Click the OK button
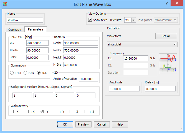The image size is (185, 133). [65, 124]
